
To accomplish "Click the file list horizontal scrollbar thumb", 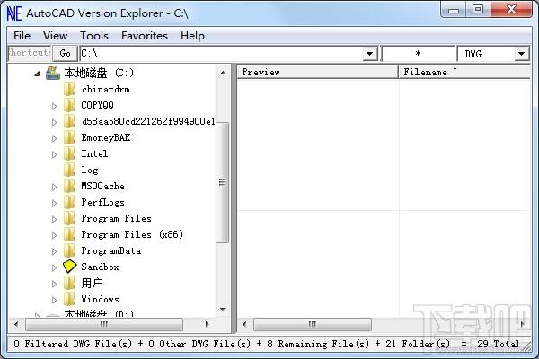I will (x=313, y=324).
